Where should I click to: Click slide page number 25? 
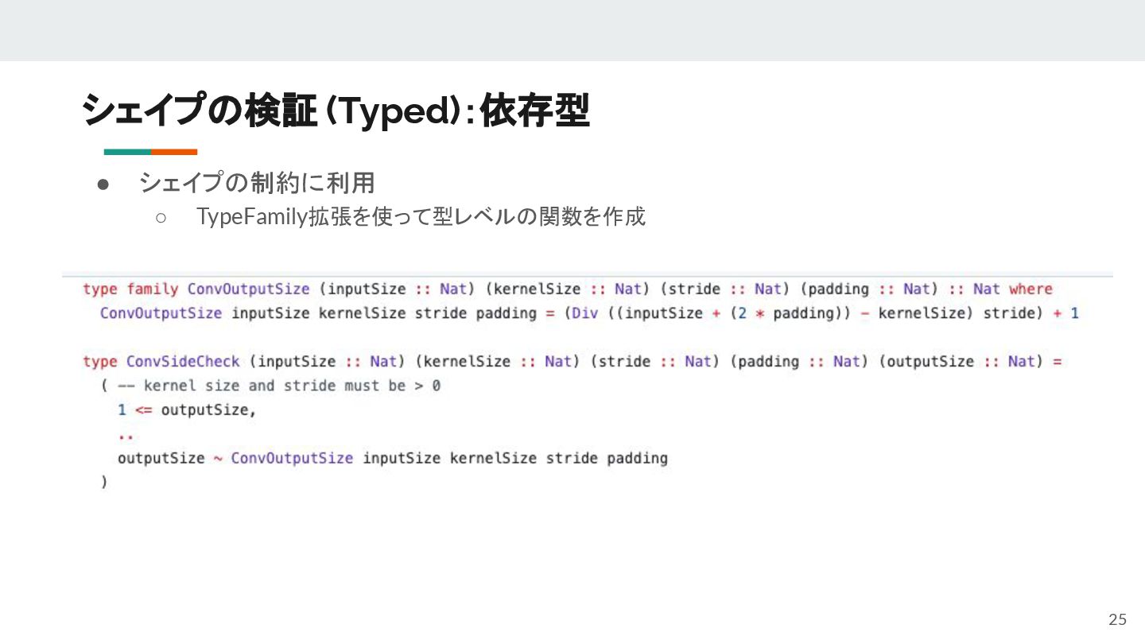(1117, 619)
